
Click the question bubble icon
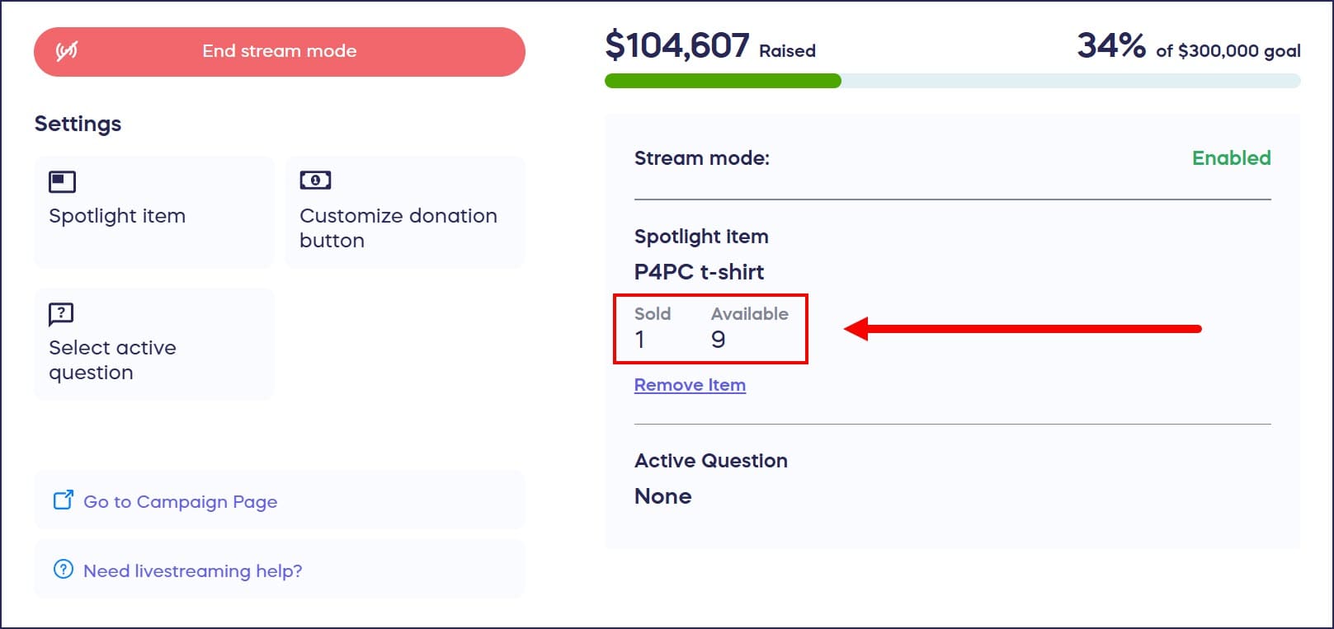click(61, 313)
